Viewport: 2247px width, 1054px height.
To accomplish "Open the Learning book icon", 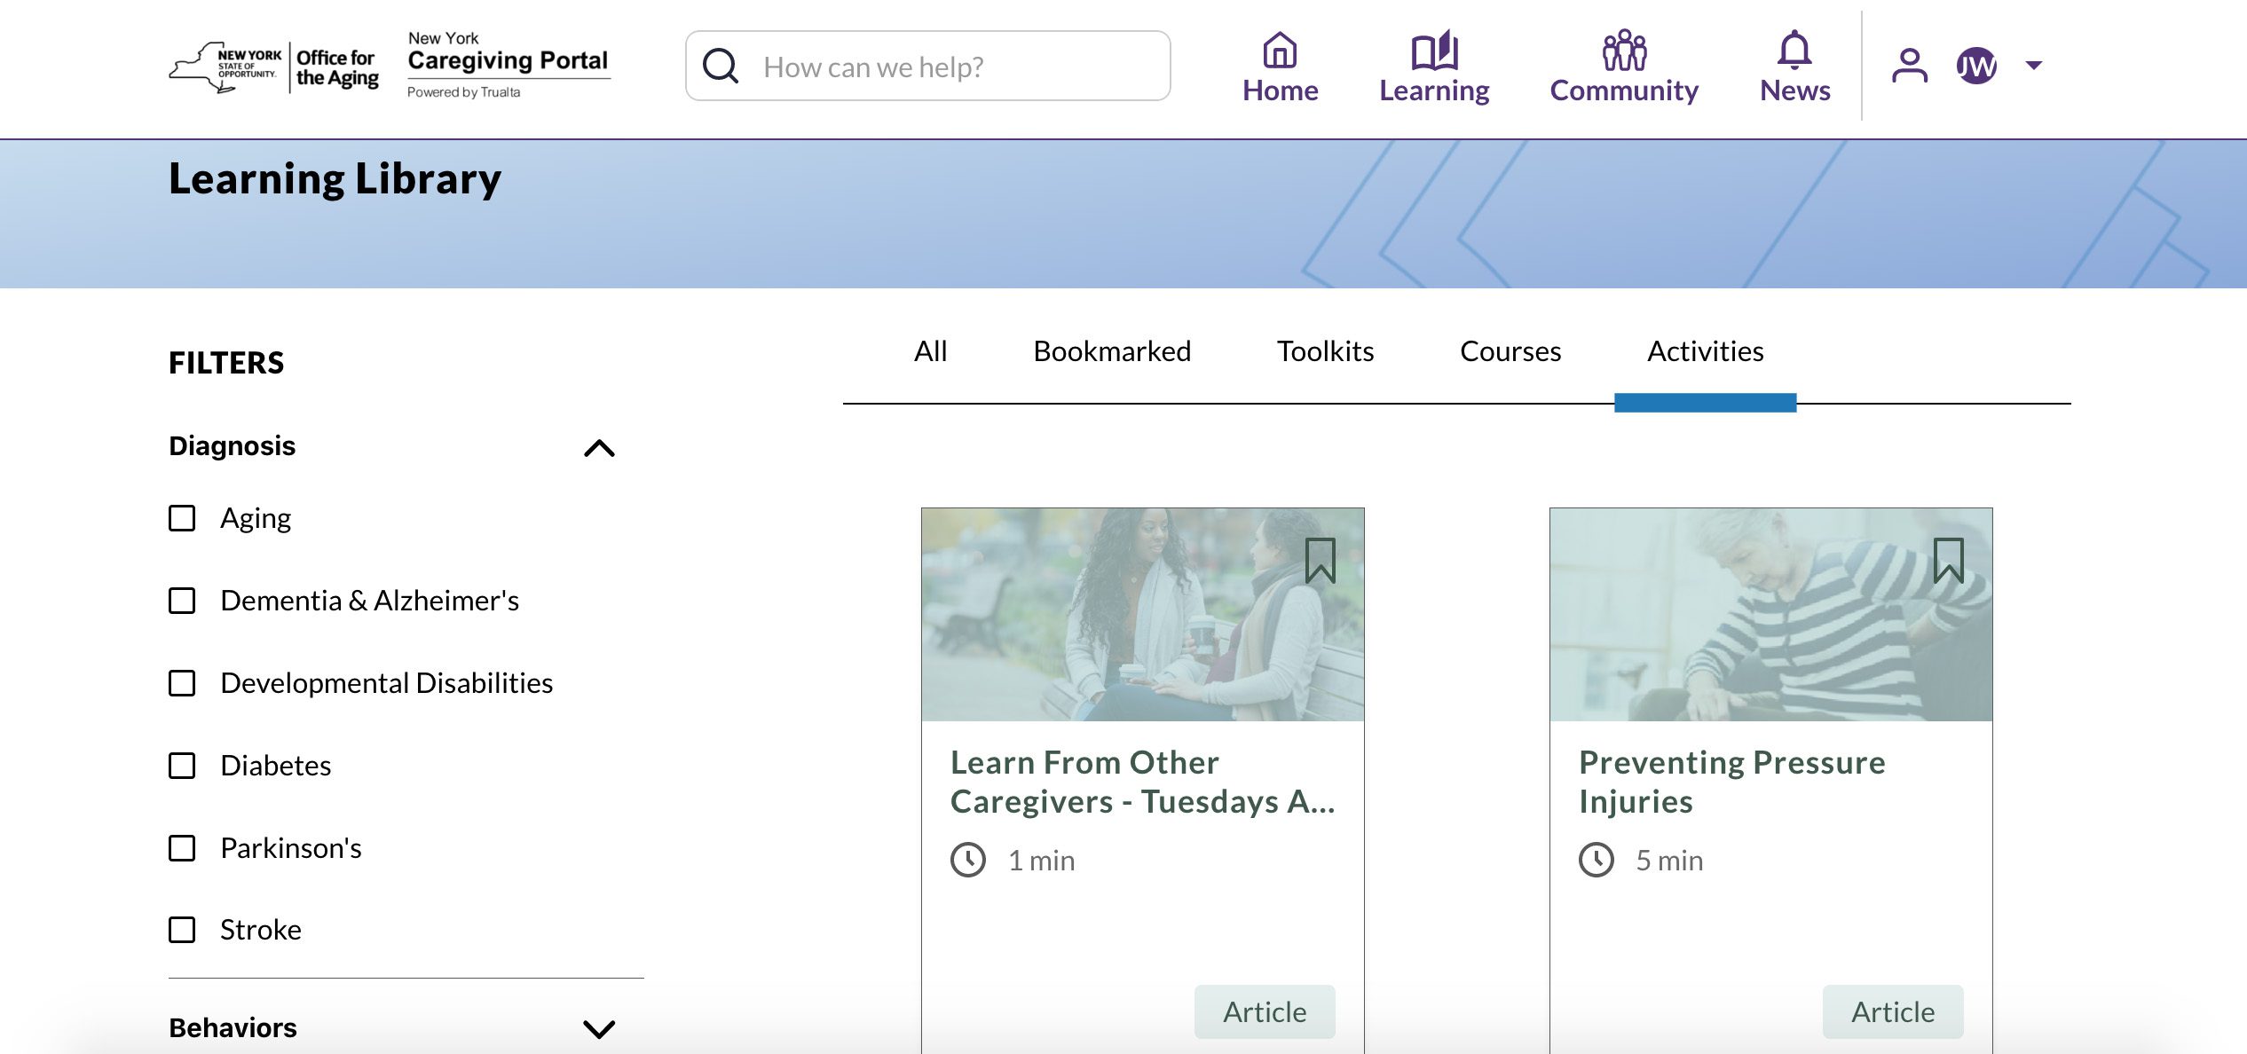I will [x=1434, y=51].
